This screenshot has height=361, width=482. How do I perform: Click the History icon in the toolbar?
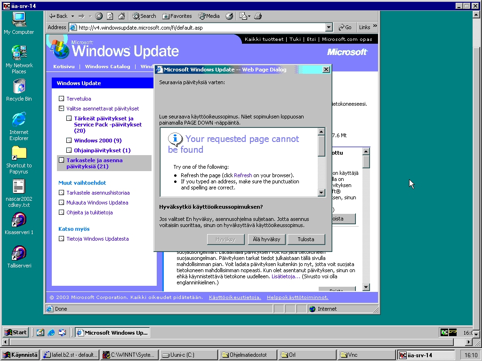(x=229, y=16)
